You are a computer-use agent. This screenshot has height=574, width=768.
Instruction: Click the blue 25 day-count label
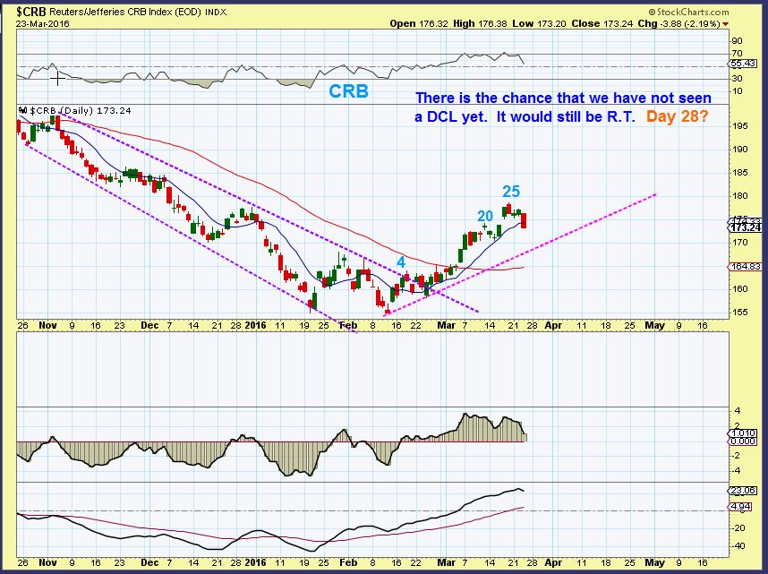click(511, 192)
